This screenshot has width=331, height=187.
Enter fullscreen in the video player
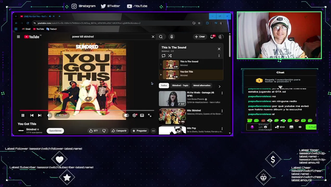click(150, 115)
